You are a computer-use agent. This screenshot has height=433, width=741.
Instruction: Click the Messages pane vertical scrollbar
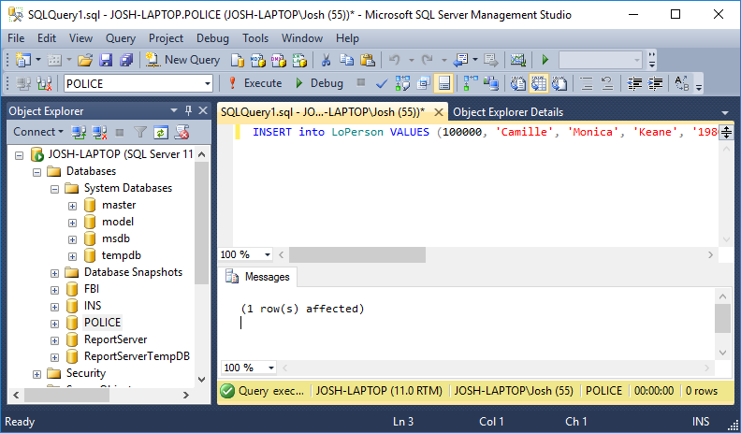(722, 319)
